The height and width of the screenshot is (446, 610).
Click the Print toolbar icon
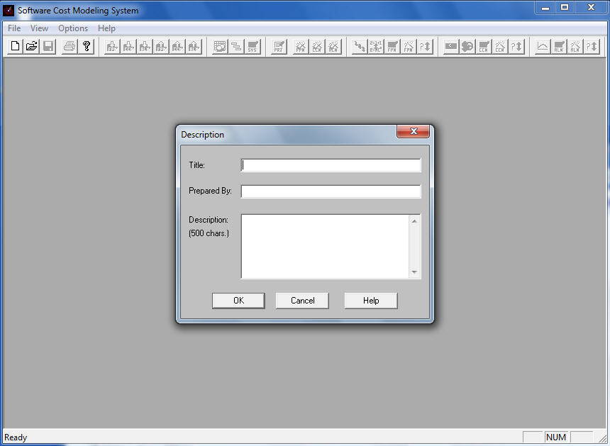(x=70, y=45)
